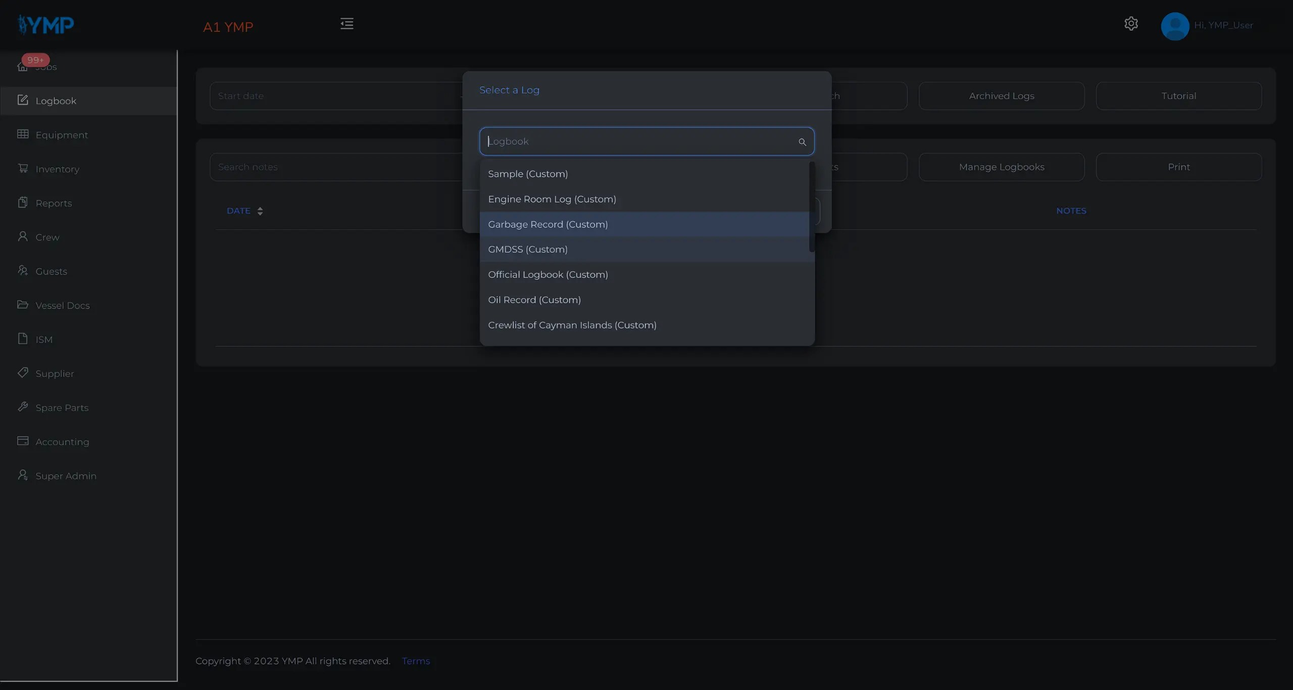Open the Terms link in footer
Viewport: 1293px width, 690px height.
click(x=416, y=661)
